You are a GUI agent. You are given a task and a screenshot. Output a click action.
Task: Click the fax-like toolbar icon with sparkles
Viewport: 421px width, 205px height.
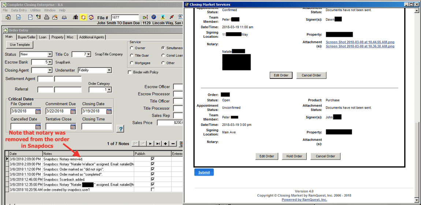point(55,18)
